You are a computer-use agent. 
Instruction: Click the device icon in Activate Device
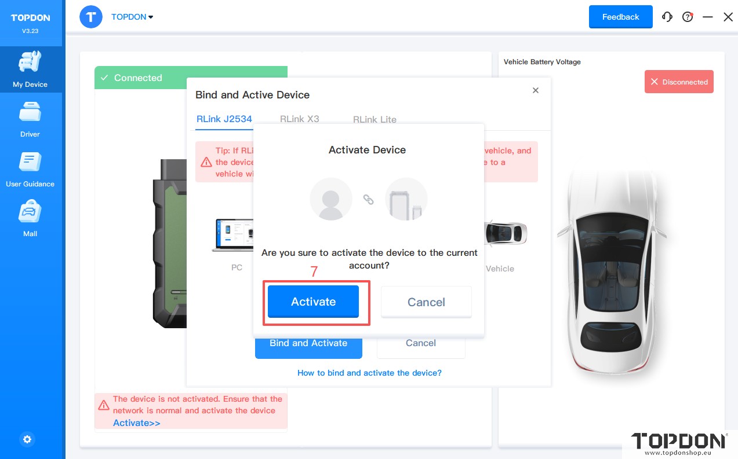point(406,199)
